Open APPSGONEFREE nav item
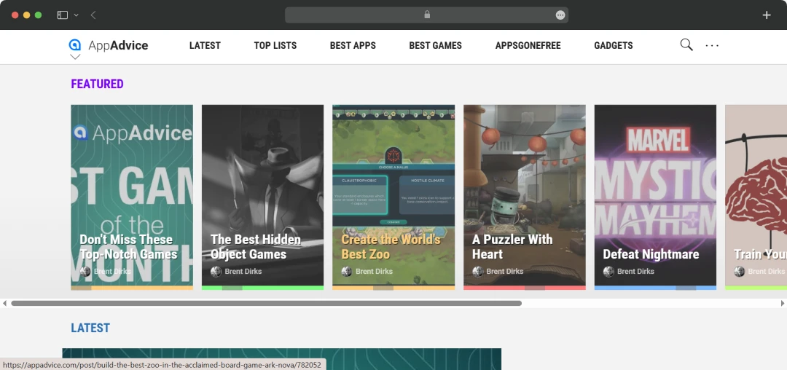This screenshot has height=370, width=787. tap(528, 46)
